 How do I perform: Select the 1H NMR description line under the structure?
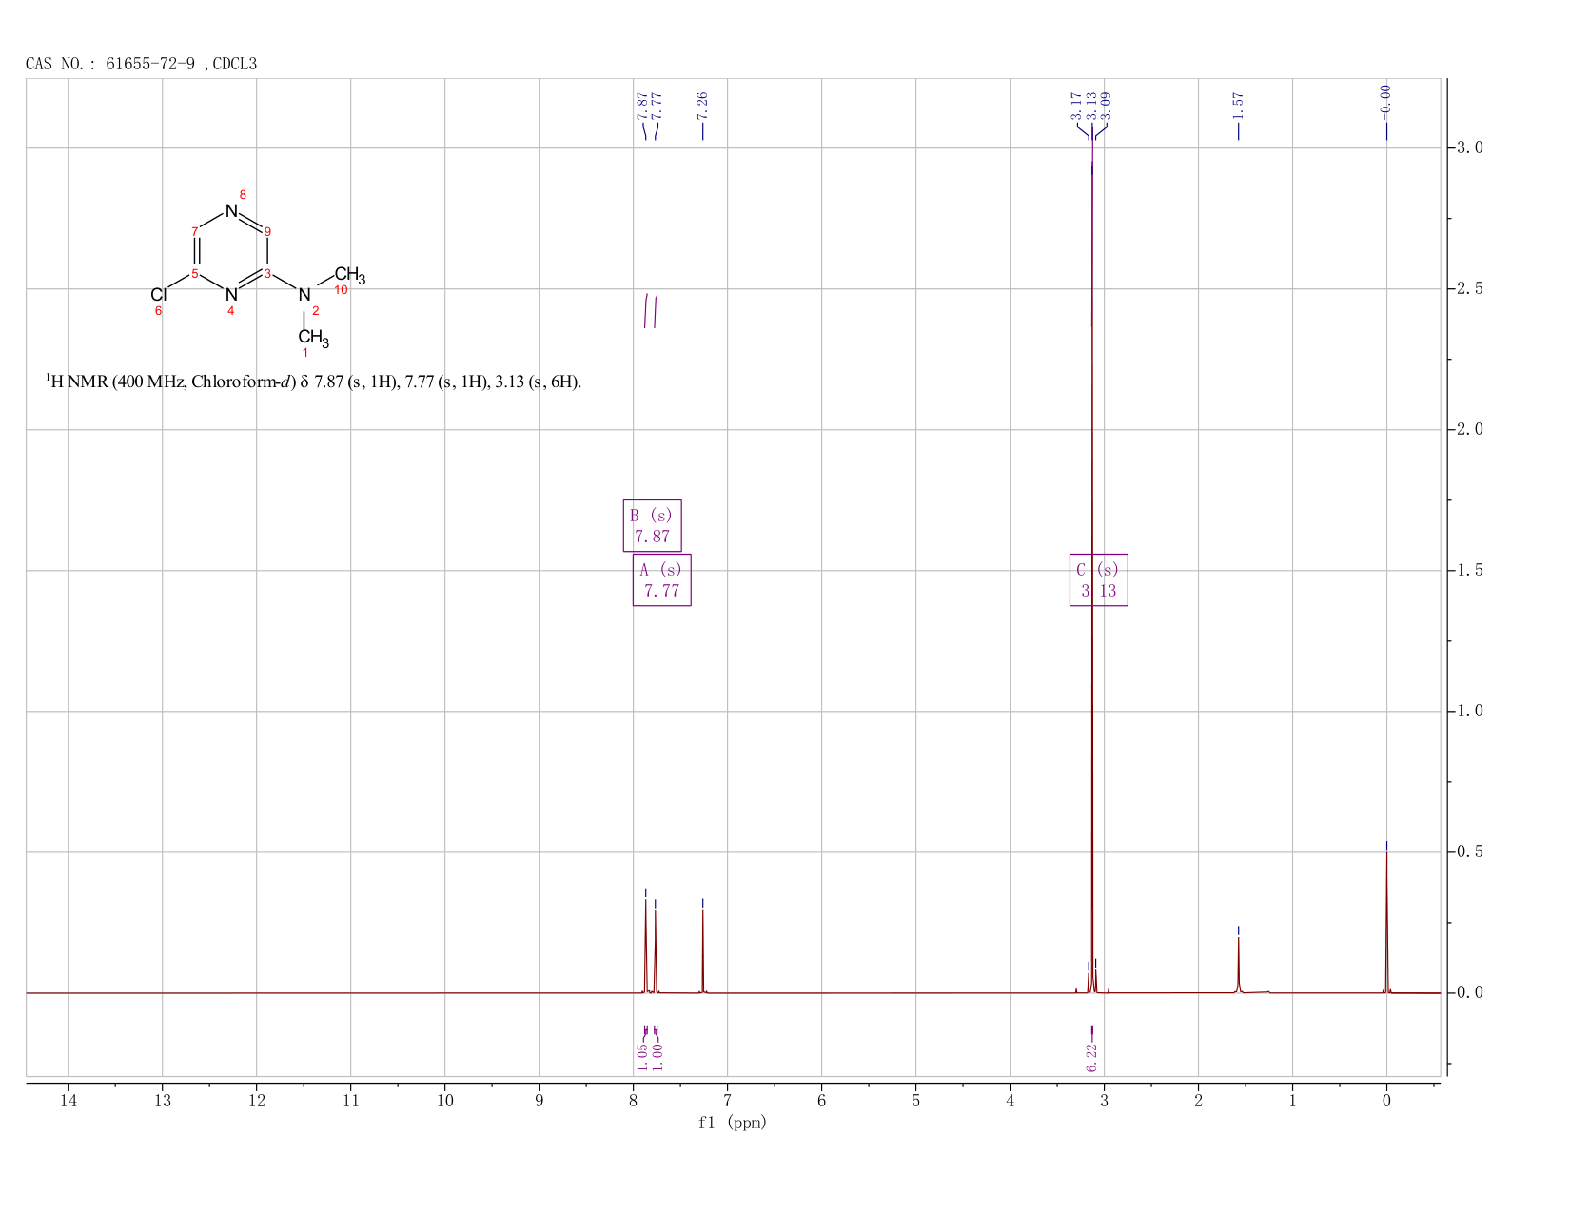tap(313, 382)
